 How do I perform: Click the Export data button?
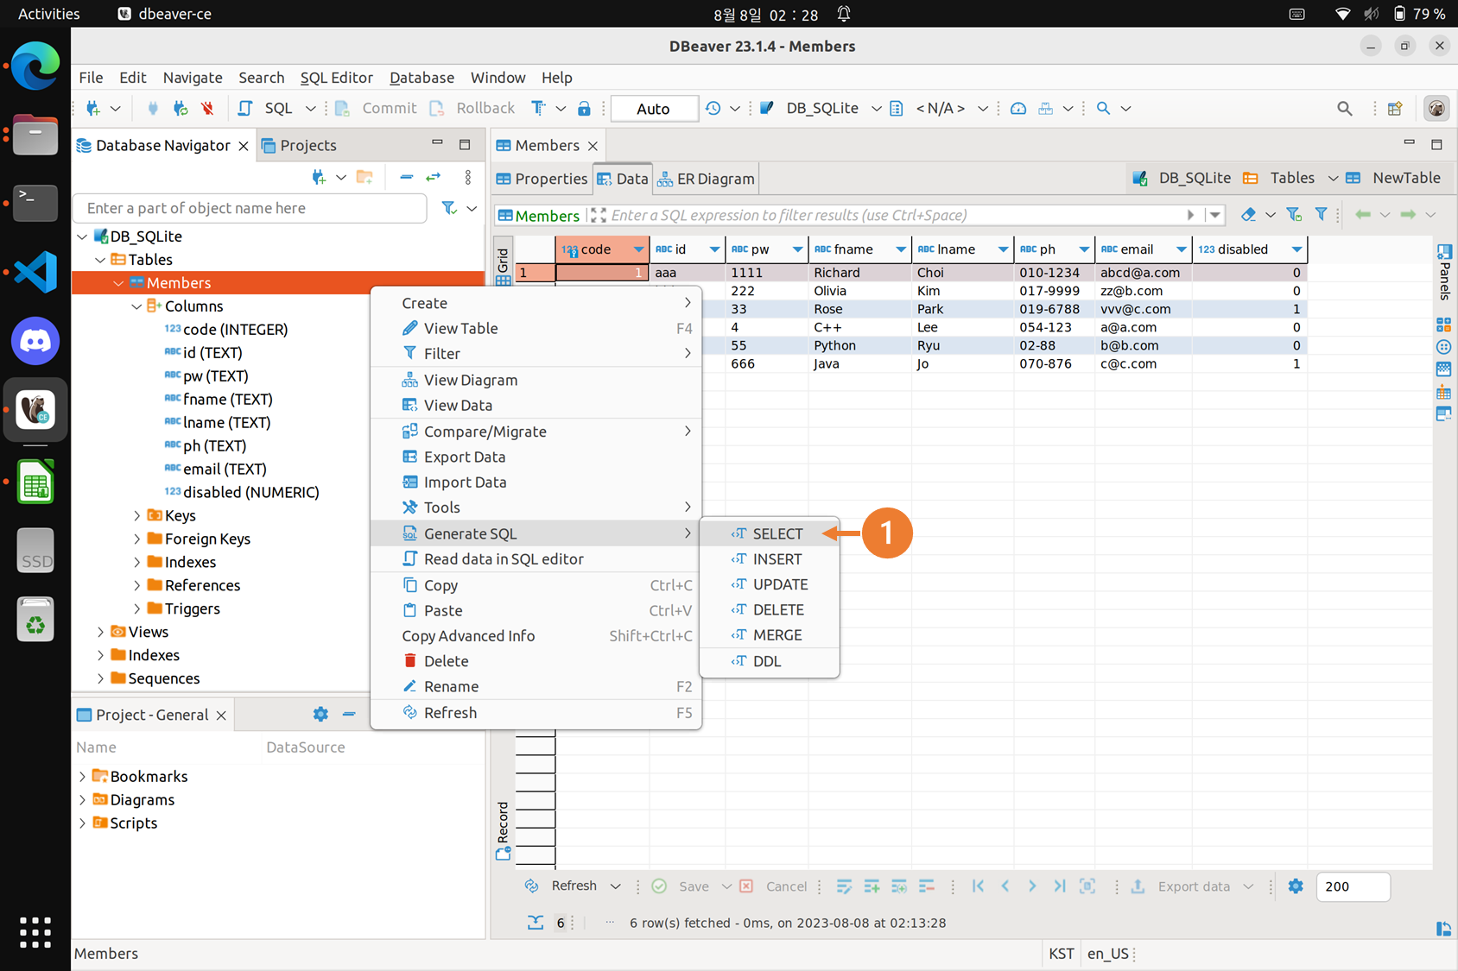(1181, 886)
